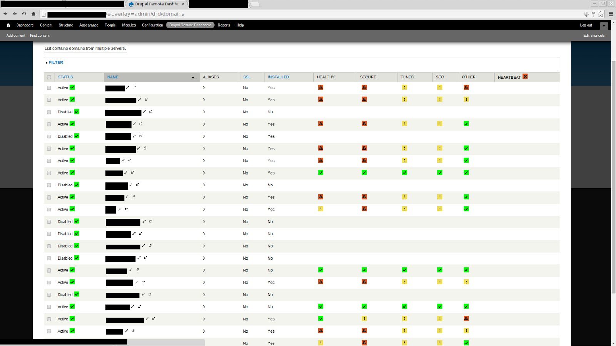
Task: Click the edit pencil icon on the first domain row
Action: (127, 87)
